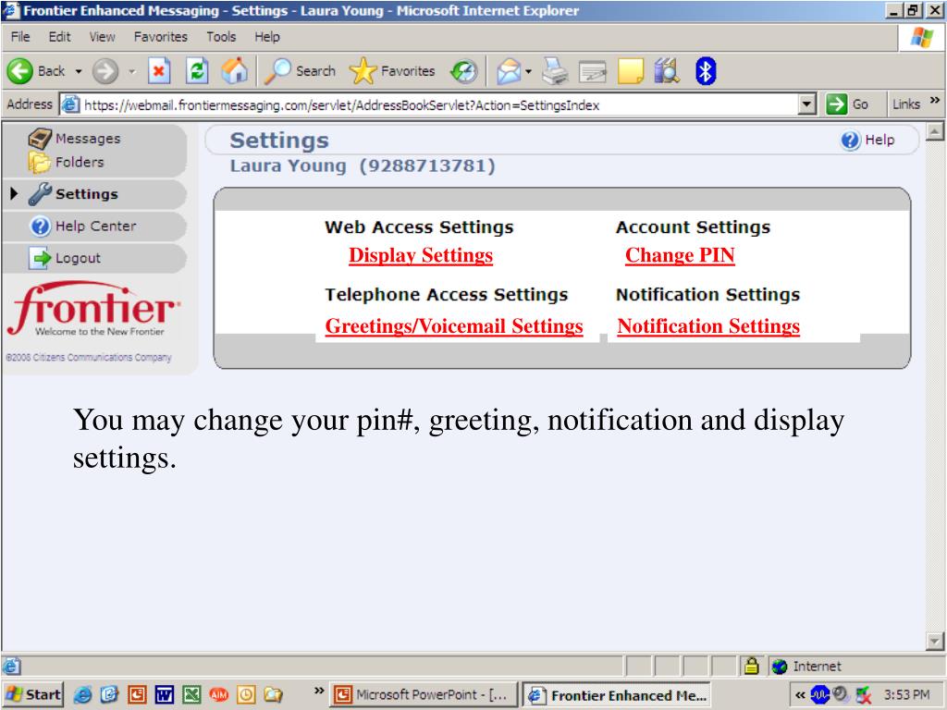The image size is (947, 710).
Task: Open the Tools menu
Action: pos(221,37)
